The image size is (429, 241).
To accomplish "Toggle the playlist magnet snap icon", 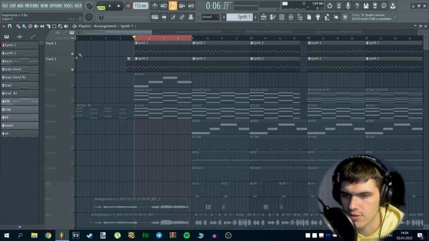I will click(x=9, y=26).
